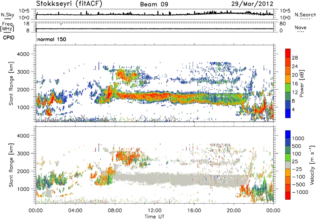Click the 08:00 time tick label
The height and width of the screenshot is (219, 316).
click(115, 211)
